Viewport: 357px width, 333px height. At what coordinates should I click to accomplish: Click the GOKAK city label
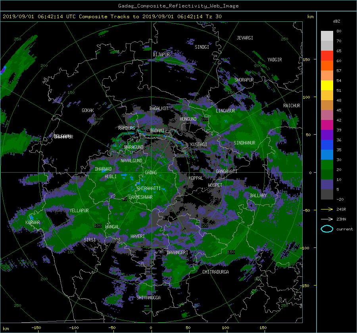point(88,110)
